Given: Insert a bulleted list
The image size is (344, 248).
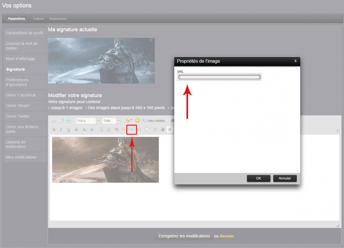Looking at the screenshot, I should [101, 130].
